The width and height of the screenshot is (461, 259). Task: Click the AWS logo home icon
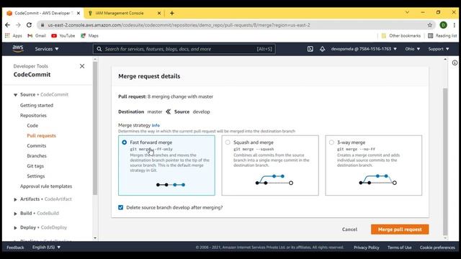click(17, 48)
